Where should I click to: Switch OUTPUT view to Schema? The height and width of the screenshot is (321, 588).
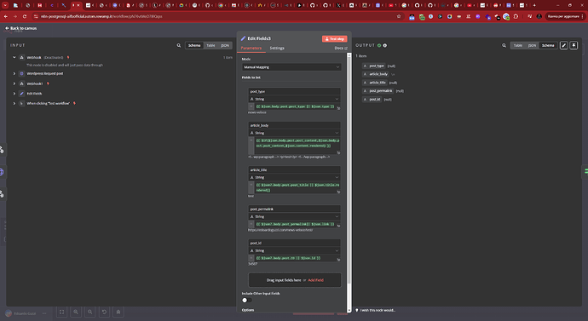tap(548, 45)
